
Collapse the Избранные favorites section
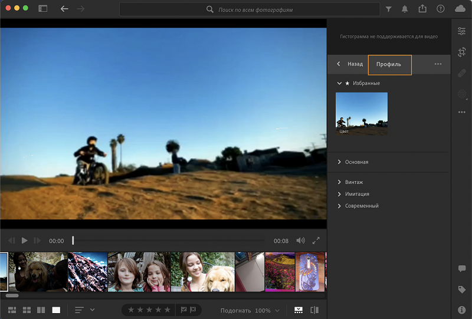coord(339,83)
